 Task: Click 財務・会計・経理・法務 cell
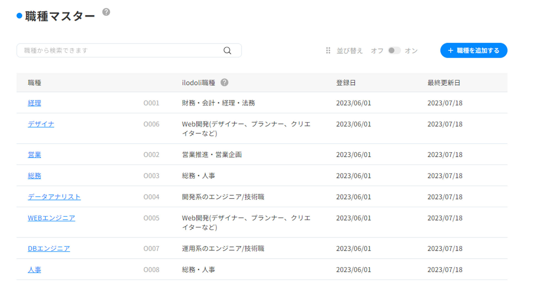(x=218, y=103)
